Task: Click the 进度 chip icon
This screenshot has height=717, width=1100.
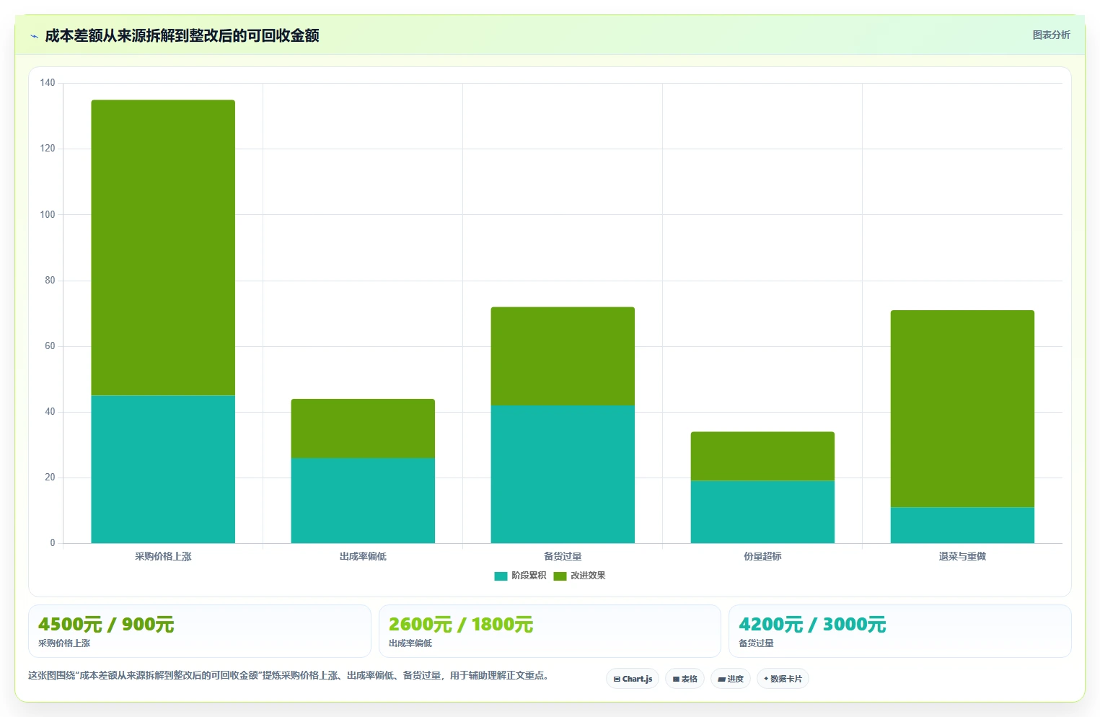Action: pos(721,679)
